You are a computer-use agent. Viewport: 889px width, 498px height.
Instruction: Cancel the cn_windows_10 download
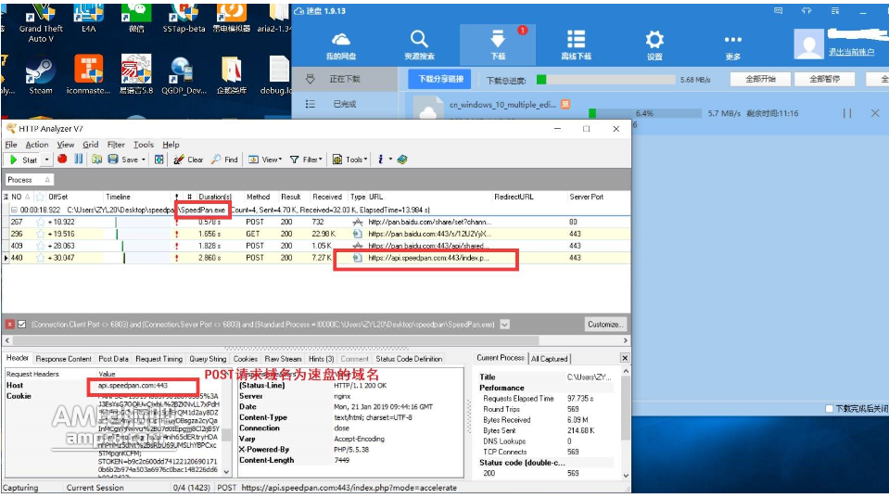tap(875, 113)
